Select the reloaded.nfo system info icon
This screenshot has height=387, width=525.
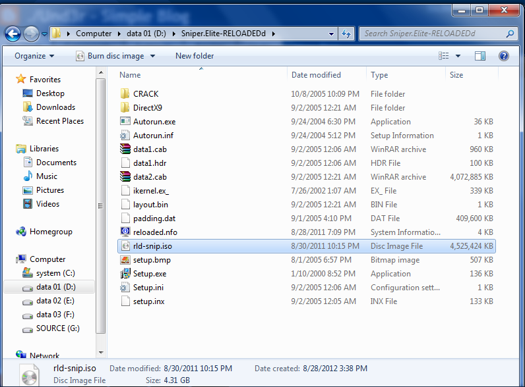pyautogui.click(x=125, y=232)
